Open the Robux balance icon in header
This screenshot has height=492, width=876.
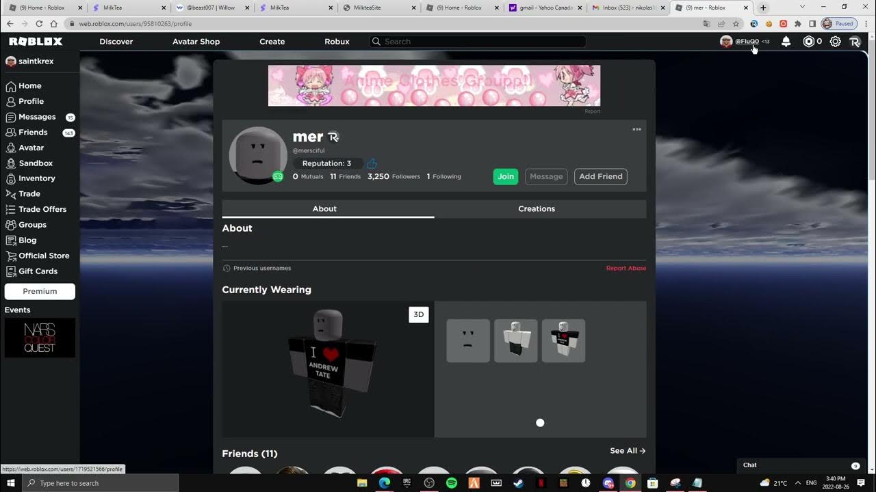(809, 42)
